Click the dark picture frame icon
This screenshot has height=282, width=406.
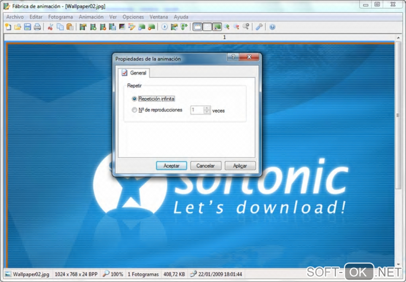pos(122,27)
